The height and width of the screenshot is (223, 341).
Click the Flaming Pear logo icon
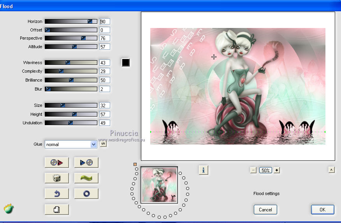[x=9, y=209]
